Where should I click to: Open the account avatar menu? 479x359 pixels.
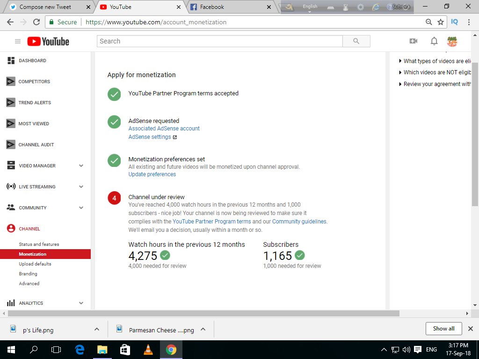coord(452,41)
